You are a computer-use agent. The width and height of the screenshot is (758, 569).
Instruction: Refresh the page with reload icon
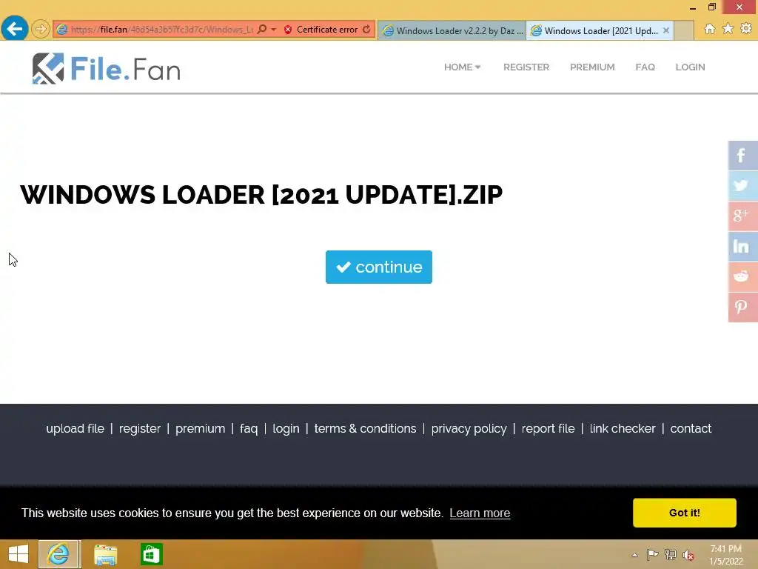[x=366, y=30]
